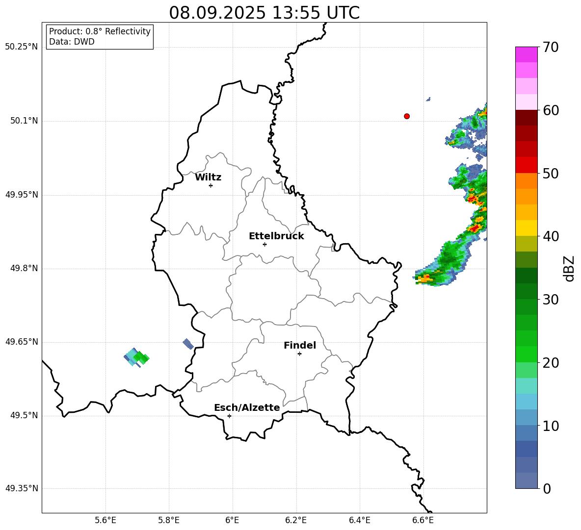Screen dimensions: 581x530
Task: Click the 6.6°E longitude tick label
Action: point(423,520)
